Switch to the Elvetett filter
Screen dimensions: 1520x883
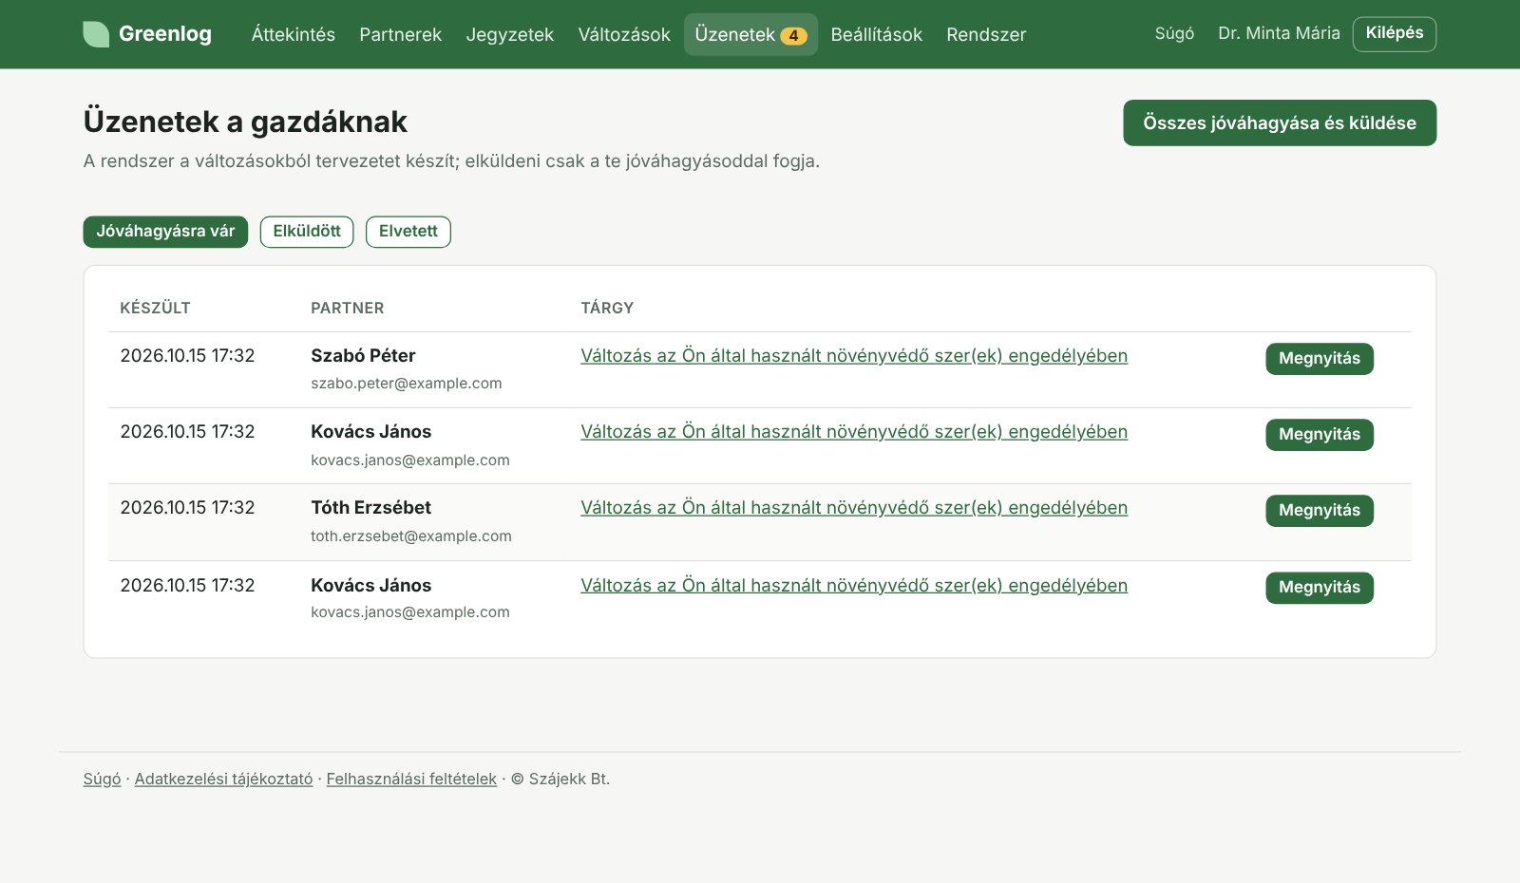click(408, 232)
